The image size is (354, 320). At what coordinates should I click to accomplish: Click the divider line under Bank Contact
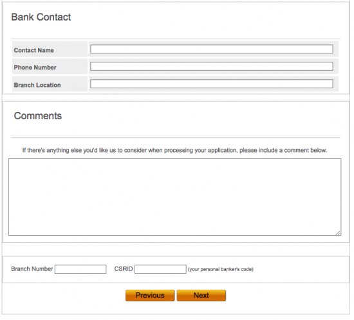coord(176,39)
